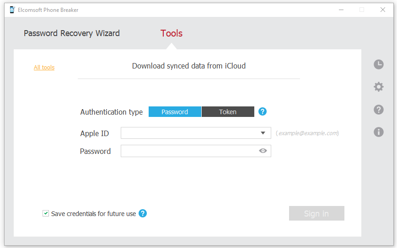Open help using sidebar question mark icon
Screen dimensions: 397x248
[x=378, y=110]
